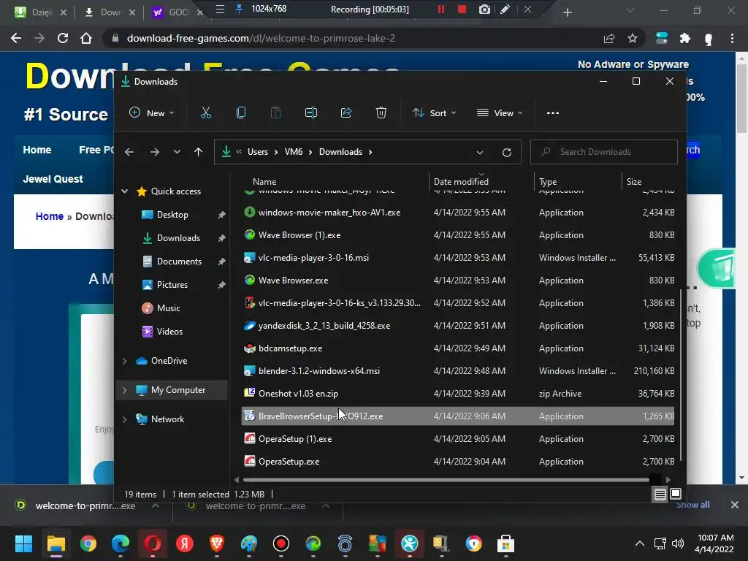Go to the browser home page
748x561 pixels.
tap(86, 38)
